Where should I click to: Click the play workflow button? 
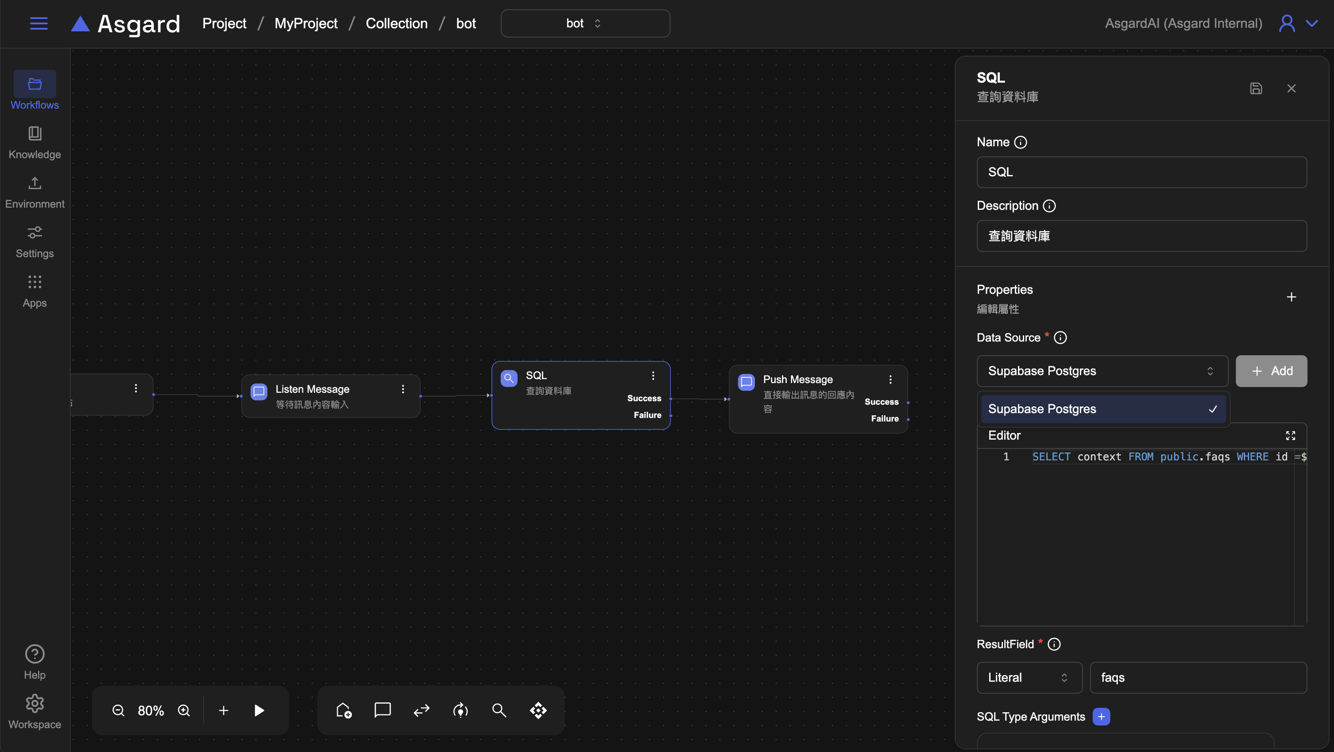click(259, 710)
